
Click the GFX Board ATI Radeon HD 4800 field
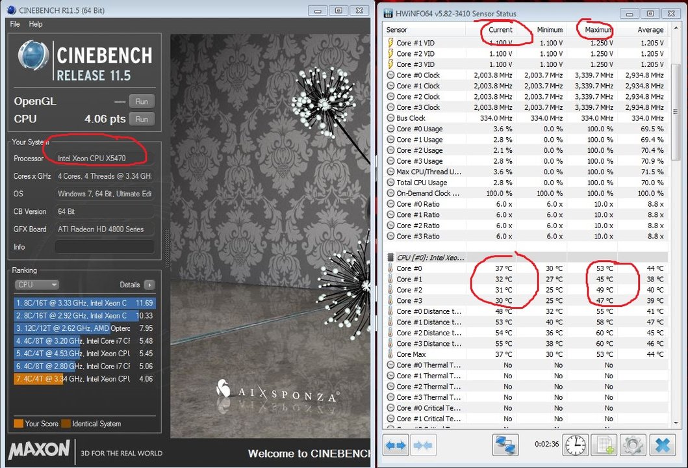[x=105, y=229]
